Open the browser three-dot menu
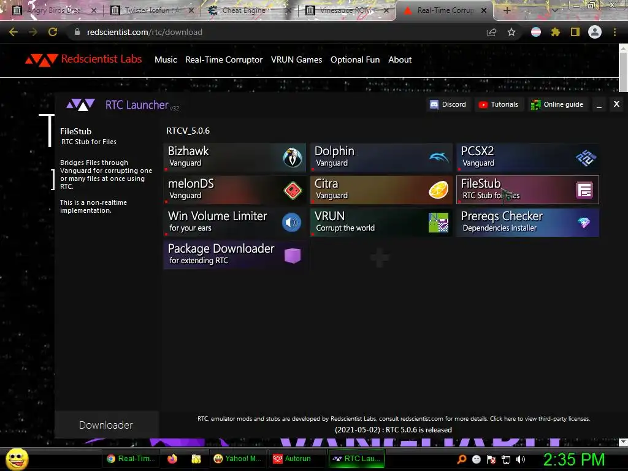 tap(615, 32)
